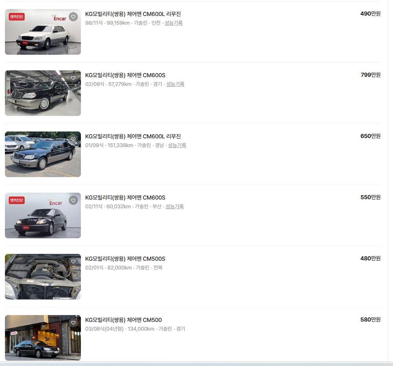Click the 799만원 price on the CM600S listing

370,75
